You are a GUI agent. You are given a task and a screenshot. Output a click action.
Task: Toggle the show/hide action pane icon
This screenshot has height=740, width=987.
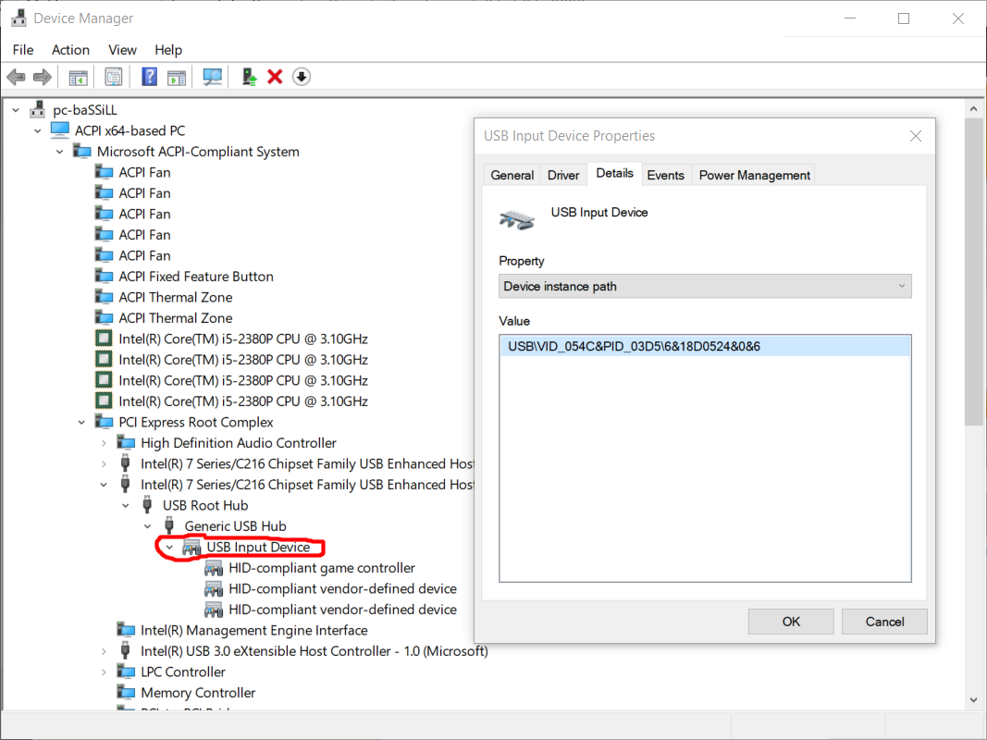click(x=177, y=78)
